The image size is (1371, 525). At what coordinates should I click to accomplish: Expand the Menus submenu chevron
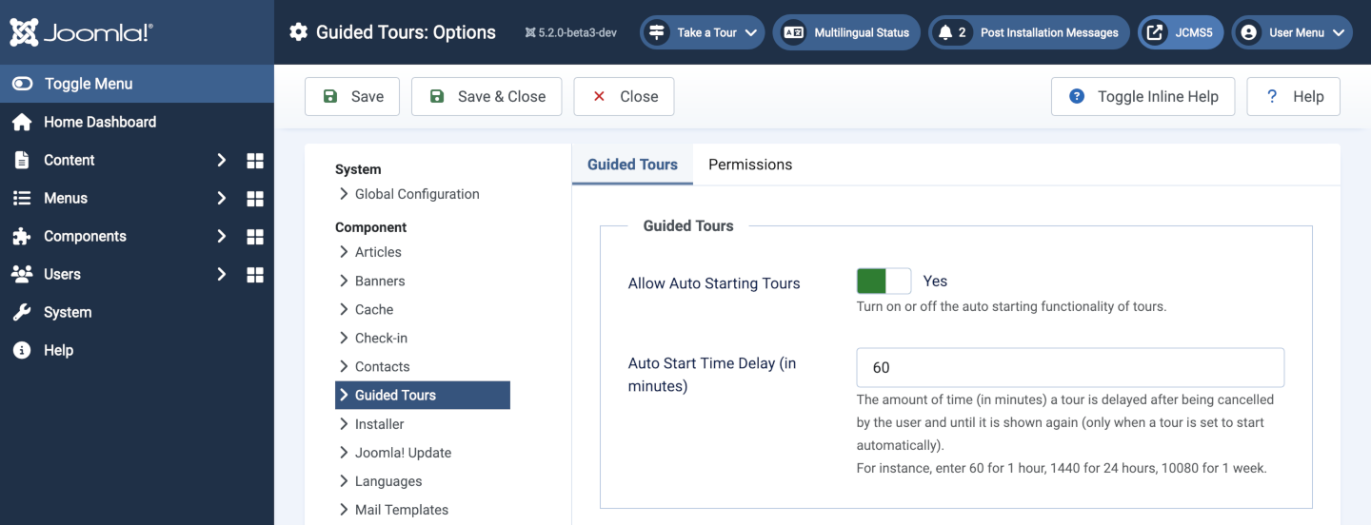(x=221, y=198)
